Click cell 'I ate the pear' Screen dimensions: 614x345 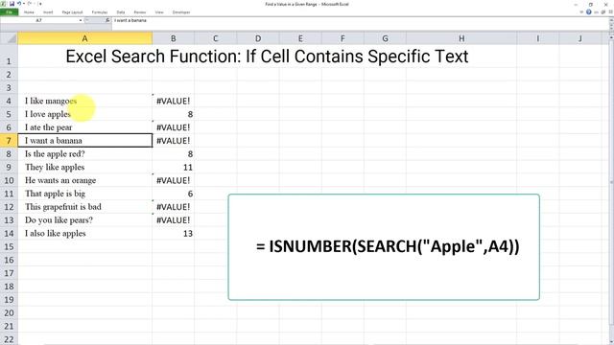[x=85, y=127]
